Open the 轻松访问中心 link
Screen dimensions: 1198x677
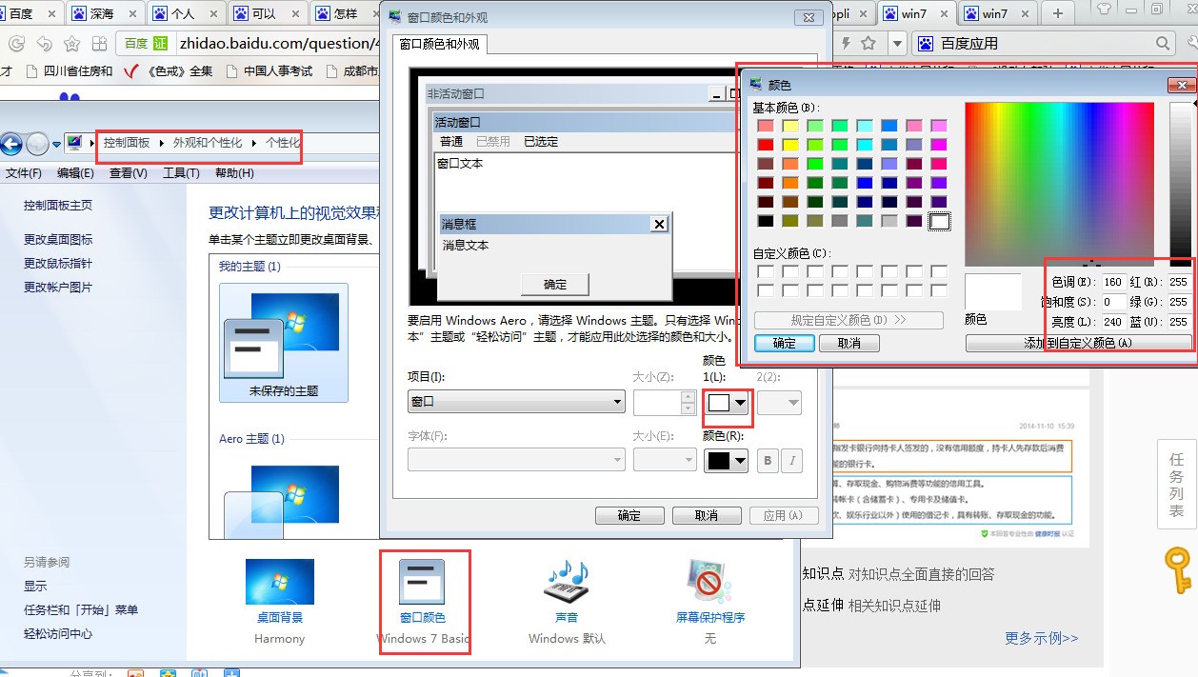58,633
